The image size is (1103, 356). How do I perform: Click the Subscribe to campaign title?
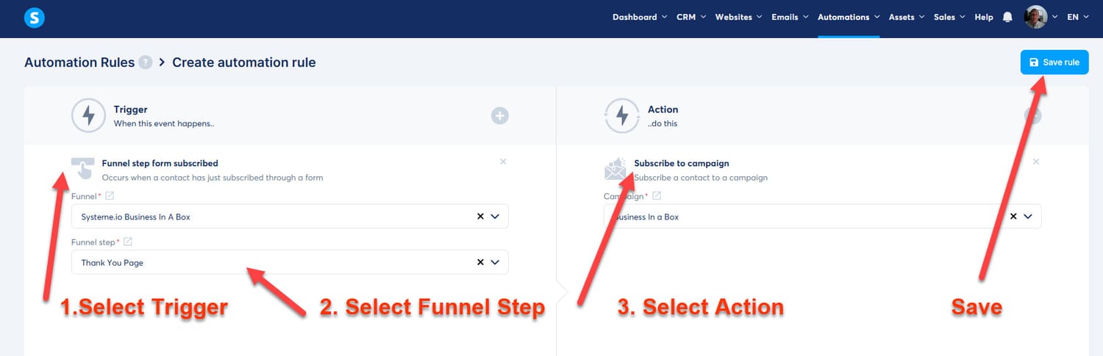click(682, 163)
